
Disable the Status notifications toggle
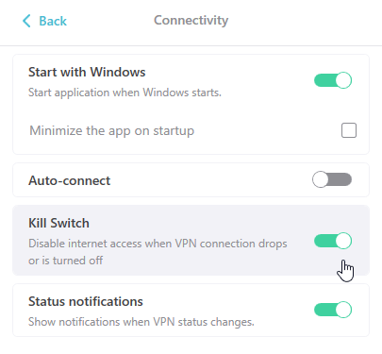pyautogui.click(x=333, y=310)
